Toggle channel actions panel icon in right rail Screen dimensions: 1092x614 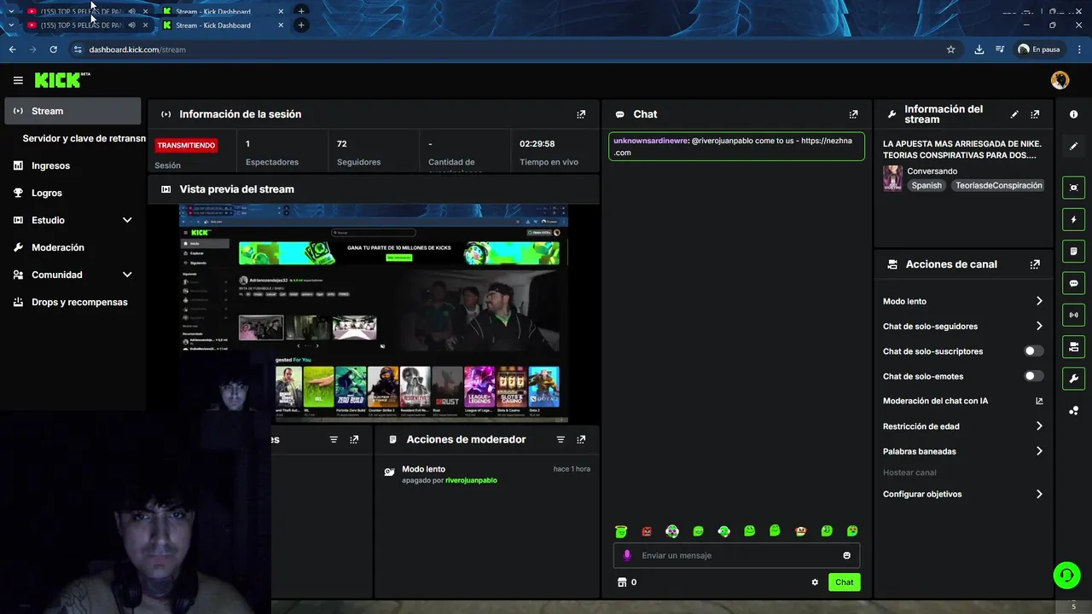click(x=1074, y=347)
